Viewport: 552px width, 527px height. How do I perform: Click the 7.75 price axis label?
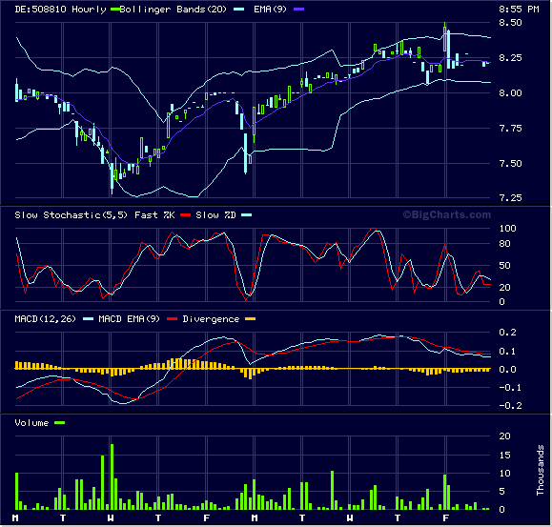click(x=510, y=128)
